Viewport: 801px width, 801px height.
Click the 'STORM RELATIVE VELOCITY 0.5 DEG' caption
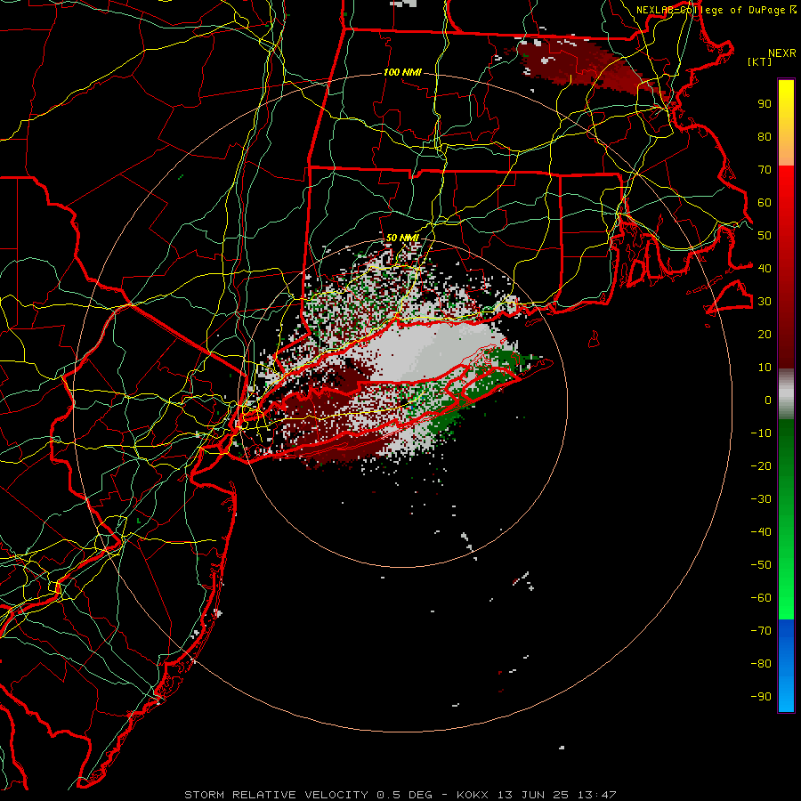pos(308,795)
